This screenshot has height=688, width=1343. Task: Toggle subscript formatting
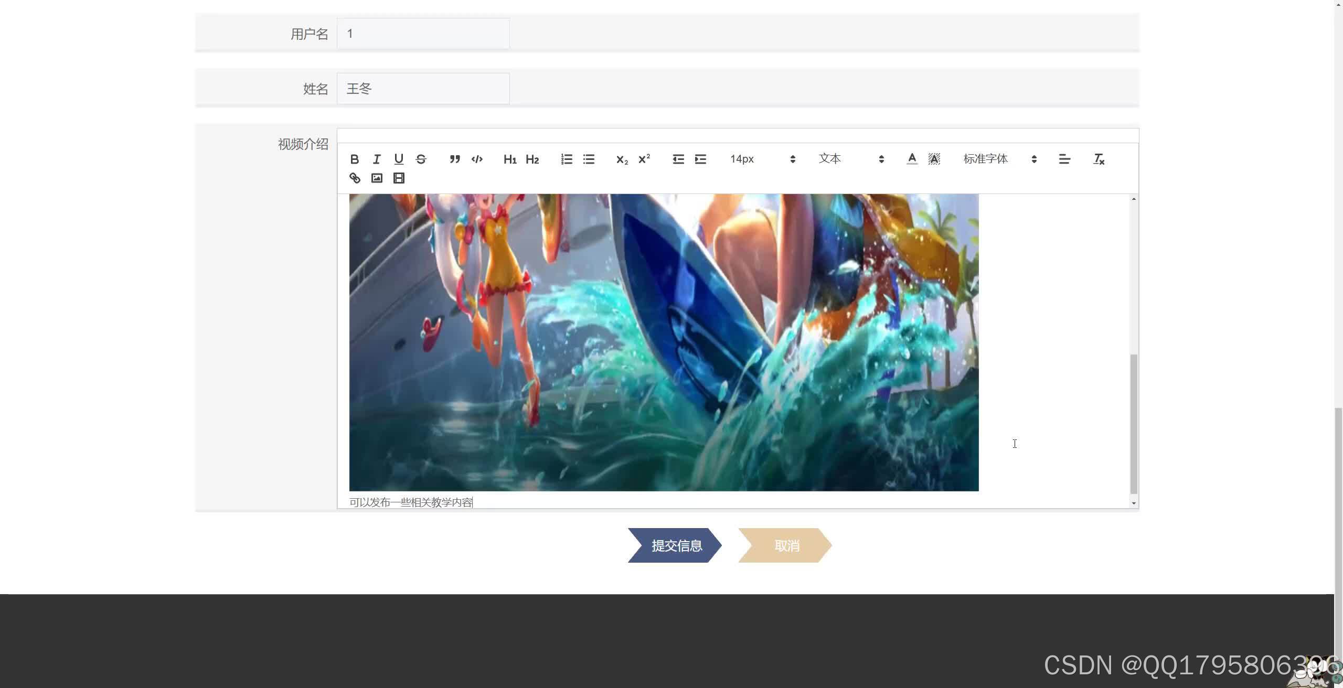coord(621,159)
